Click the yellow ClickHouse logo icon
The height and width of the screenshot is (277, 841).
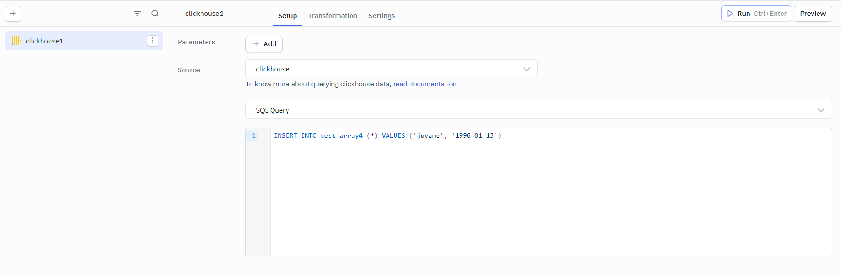[x=16, y=41]
